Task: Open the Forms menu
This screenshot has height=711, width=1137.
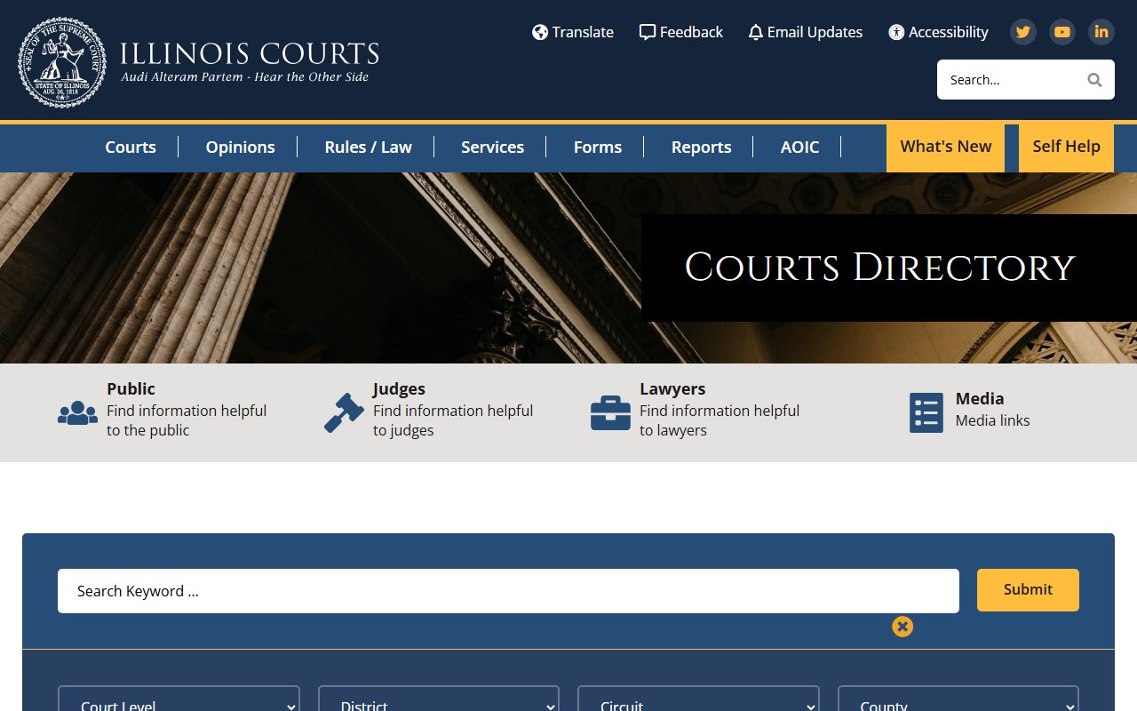Action: [598, 148]
